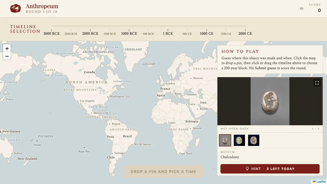
Task: Choose 500 BCE on the timeline
Action: pos(148,34)
